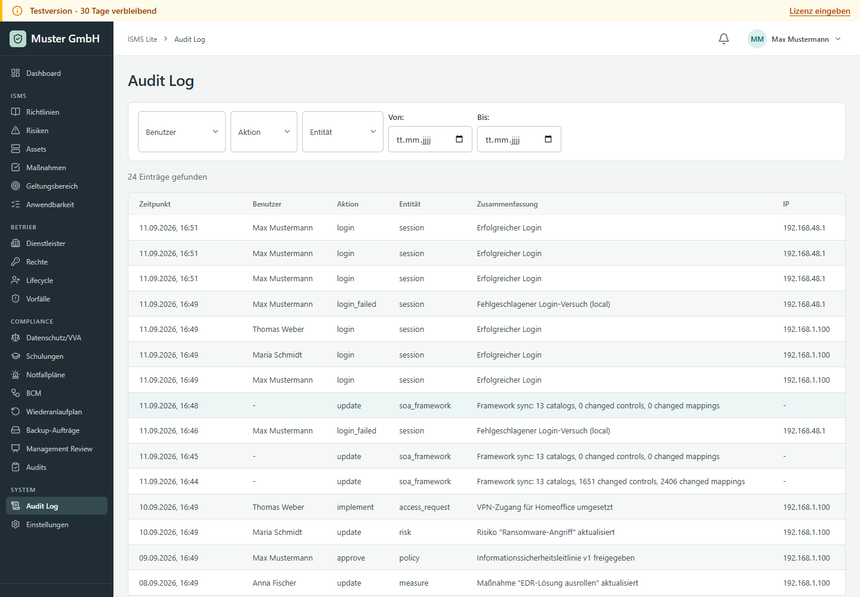Open Dashboard in the sidebar
Image resolution: width=860 pixels, height=597 pixels.
click(x=57, y=73)
